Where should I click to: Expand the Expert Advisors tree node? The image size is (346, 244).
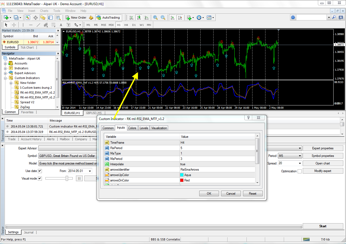click(5, 73)
